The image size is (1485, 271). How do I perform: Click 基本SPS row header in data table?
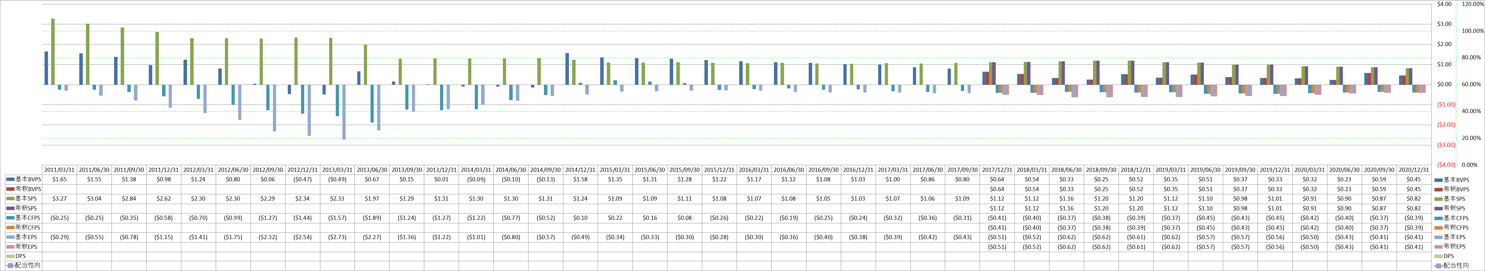(24, 198)
